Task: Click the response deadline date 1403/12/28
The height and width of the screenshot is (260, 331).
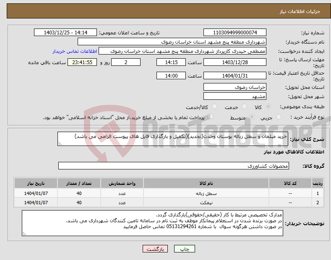Action: (x=235, y=62)
